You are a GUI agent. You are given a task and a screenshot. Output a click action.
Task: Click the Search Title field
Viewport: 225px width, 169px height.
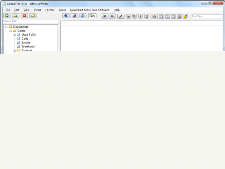point(31,21)
